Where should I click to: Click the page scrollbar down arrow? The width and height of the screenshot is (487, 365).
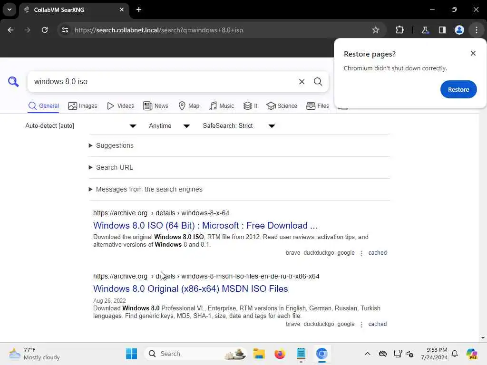(483, 338)
